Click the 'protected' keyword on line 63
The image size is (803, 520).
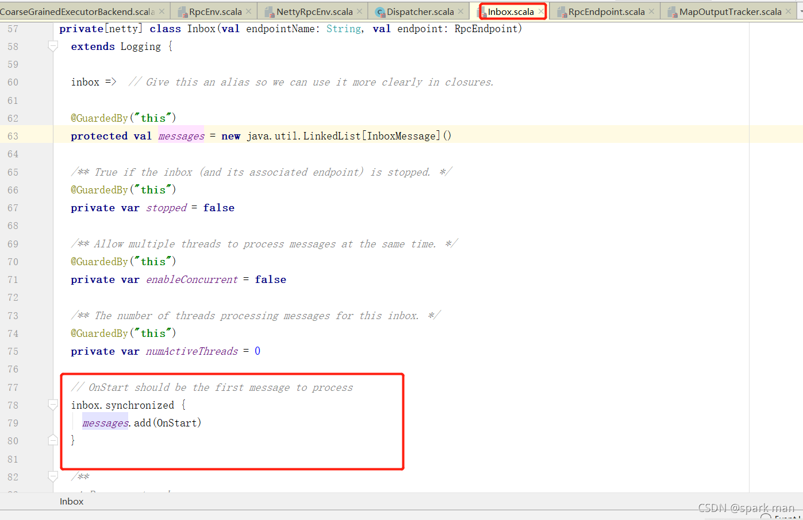pos(99,136)
